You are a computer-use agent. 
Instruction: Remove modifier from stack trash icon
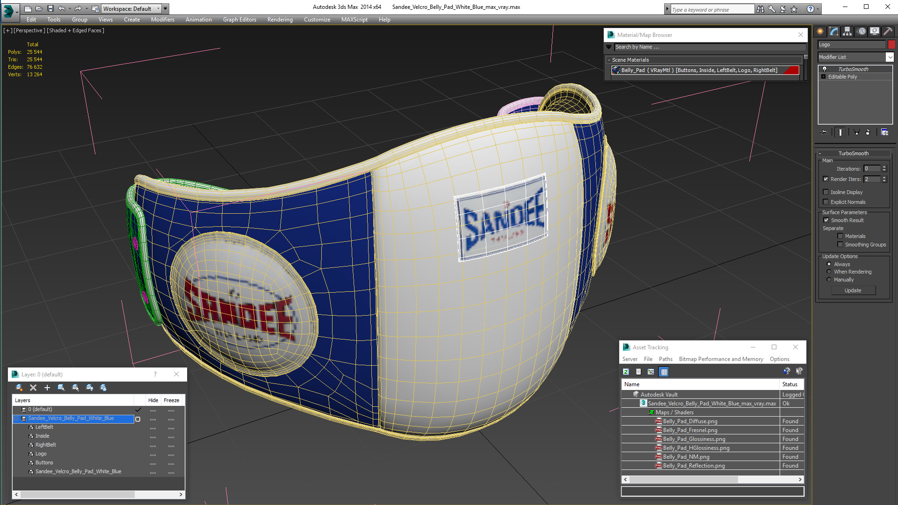[x=868, y=132]
